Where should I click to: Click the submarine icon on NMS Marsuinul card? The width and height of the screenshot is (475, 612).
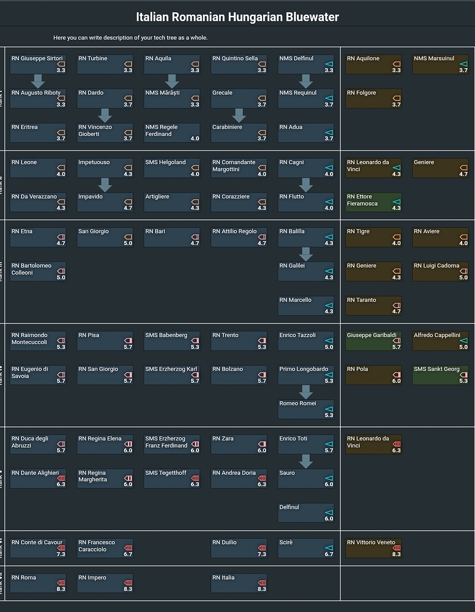click(463, 63)
